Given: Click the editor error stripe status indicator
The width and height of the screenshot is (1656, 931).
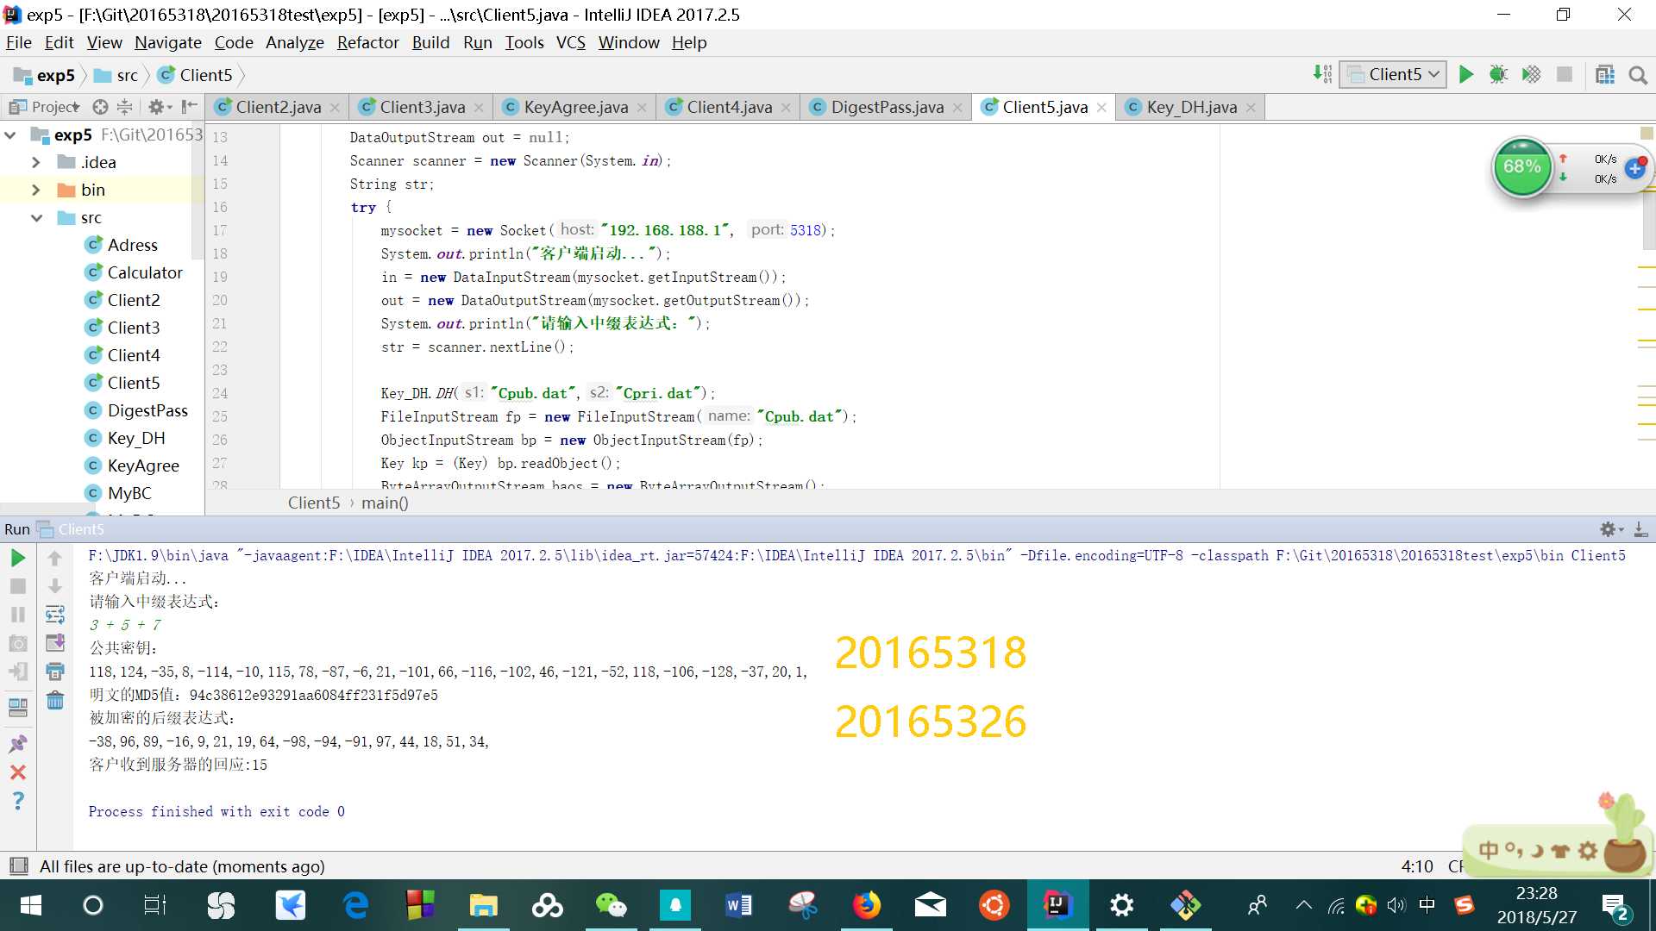Looking at the screenshot, I should 1647,133.
